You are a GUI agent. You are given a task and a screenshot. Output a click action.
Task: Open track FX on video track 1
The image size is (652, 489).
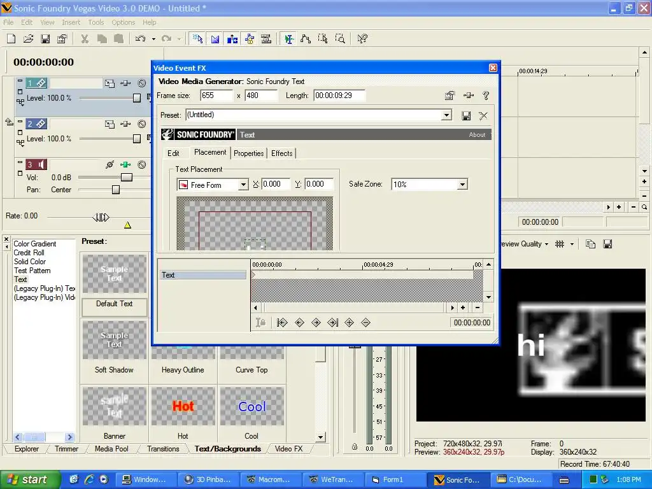pos(125,83)
